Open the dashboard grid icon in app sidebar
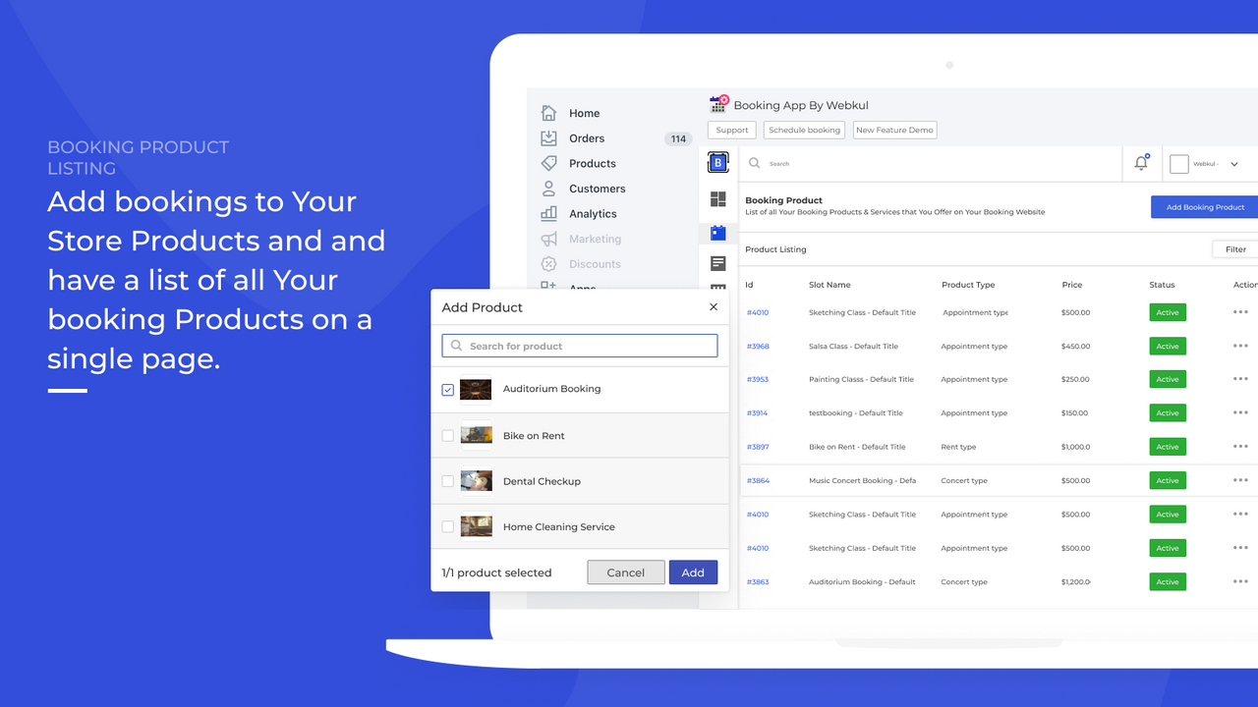 tap(717, 199)
